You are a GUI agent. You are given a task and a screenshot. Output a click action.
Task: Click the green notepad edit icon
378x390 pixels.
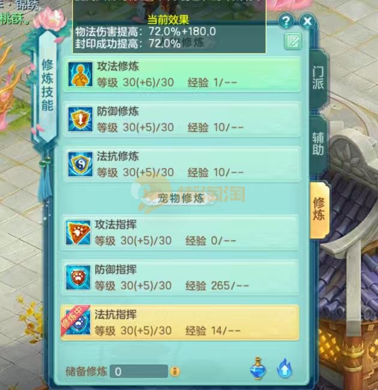[293, 41]
